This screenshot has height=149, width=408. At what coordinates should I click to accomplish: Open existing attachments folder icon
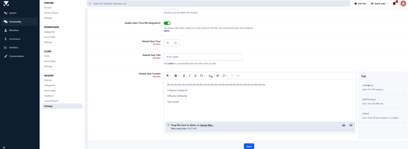344,125
